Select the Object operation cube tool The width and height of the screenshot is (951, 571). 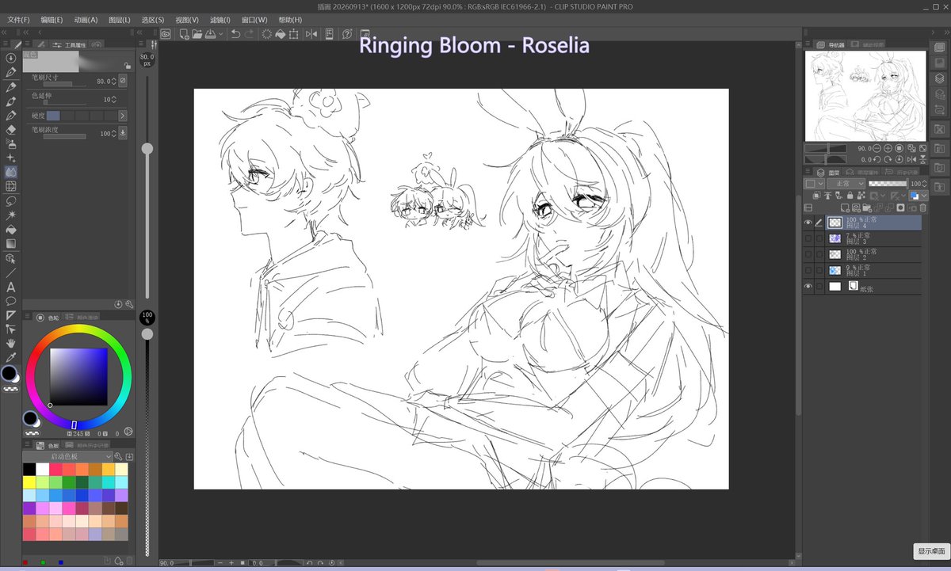tap(11, 260)
